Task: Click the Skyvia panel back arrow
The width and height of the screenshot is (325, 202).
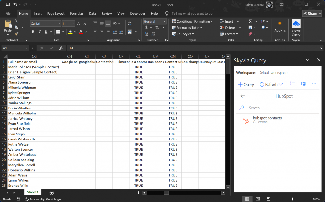Action: click(242, 96)
